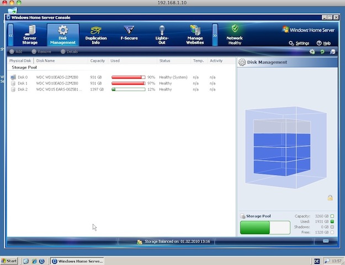345x265 pixels.
Task: Click the grey Shadows legend swatch
Action: click(x=332, y=227)
